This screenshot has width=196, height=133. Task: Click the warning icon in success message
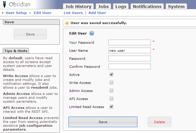67,23
